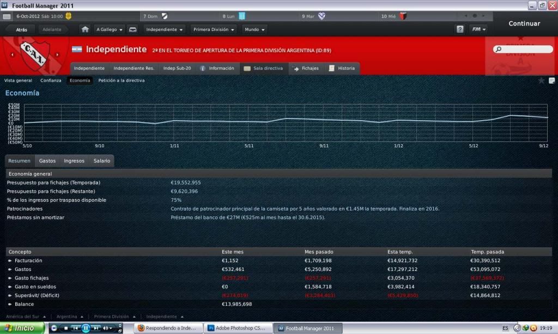This screenshot has width=558, height=334.
Task: Open the Argentina breadcrumb menu
Action: coord(70,317)
